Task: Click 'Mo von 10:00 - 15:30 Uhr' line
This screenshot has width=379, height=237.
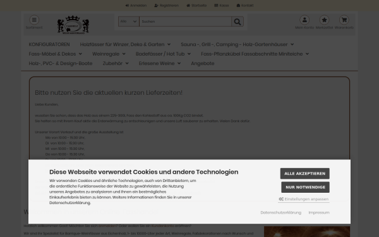Action: coord(65,138)
